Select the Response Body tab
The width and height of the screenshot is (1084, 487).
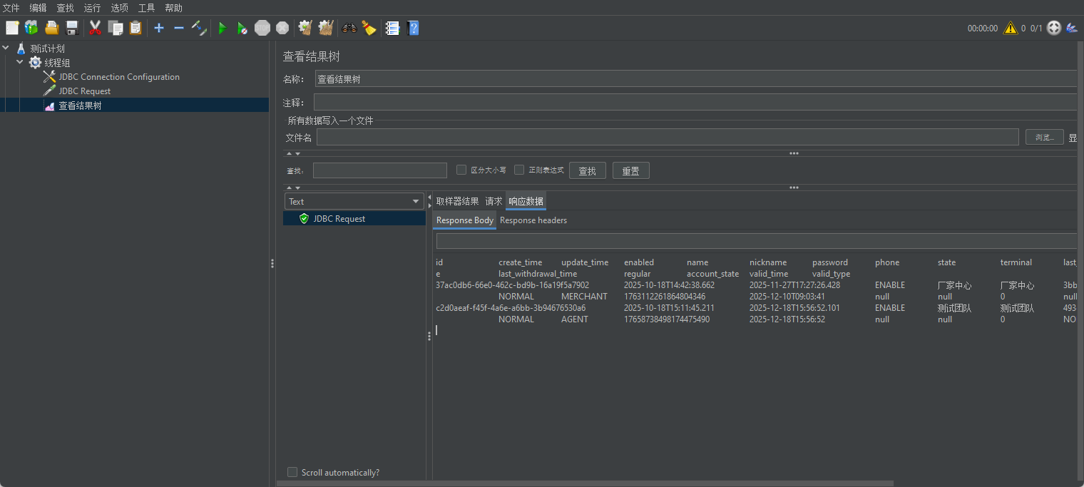point(465,220)
